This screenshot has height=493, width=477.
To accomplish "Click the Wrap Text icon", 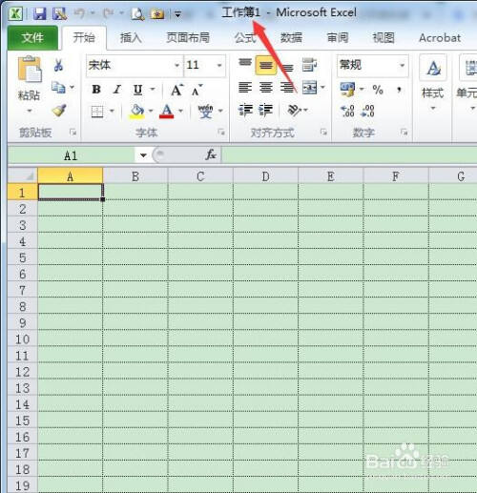I will pos(309,65).
